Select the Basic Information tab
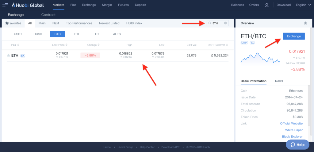This screenshot has height=152, width=314. pyautogui.click(x=254, y=81)
